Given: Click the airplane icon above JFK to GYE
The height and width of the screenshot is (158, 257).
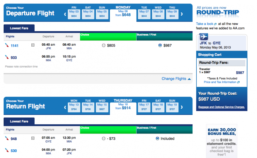Looking at the screenshot, I should point(204,37).
